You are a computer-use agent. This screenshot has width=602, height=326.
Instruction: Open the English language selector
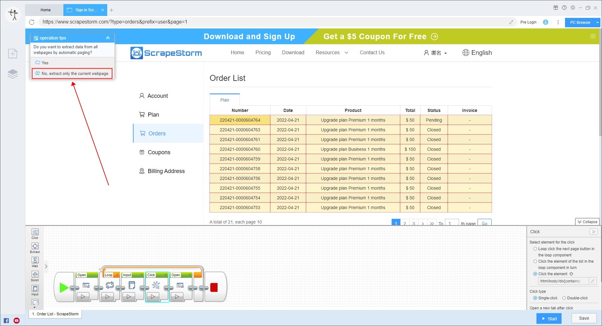tap(477, 53)
